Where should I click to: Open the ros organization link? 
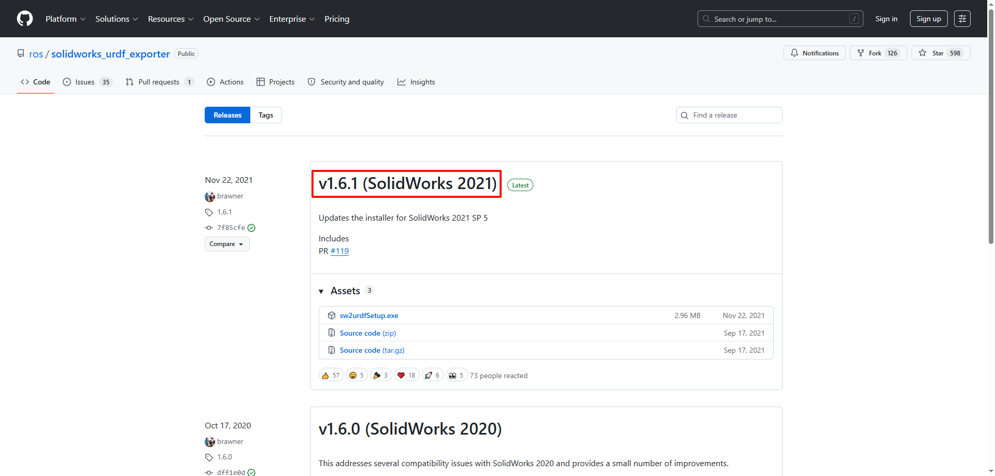[36, 54]
